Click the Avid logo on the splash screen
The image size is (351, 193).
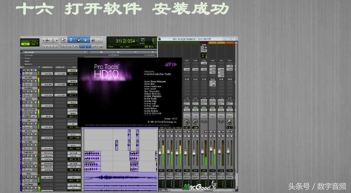(x=171, y=65)
